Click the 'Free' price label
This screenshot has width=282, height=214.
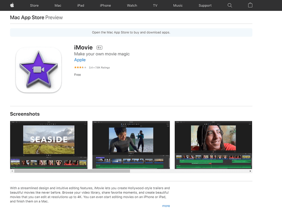click(78, 75)
